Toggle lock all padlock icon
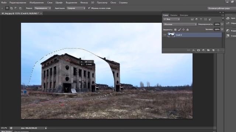This screenshot has height=132, width=236. click(188, 30)
